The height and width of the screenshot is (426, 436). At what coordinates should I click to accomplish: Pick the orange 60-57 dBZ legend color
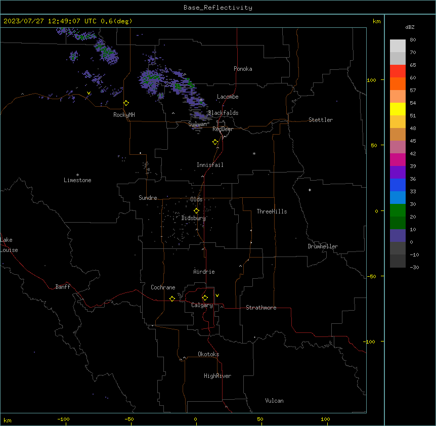click(x=398, y=83)
